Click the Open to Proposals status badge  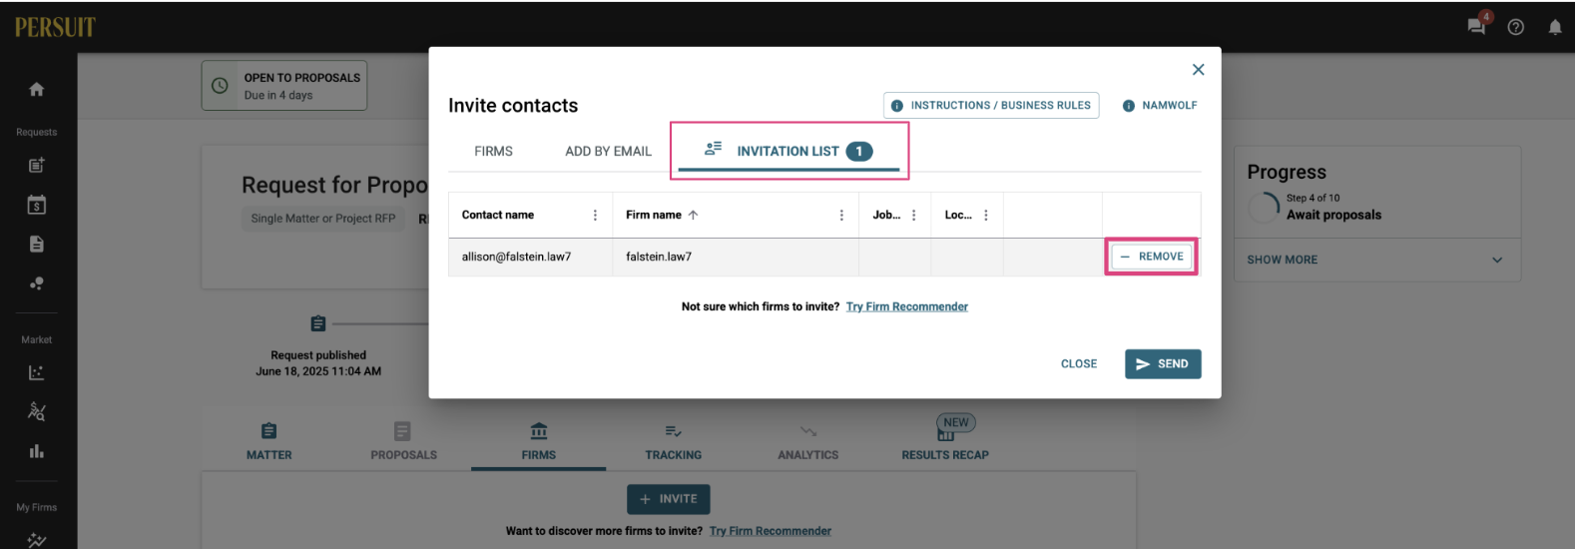pos(284,86)
